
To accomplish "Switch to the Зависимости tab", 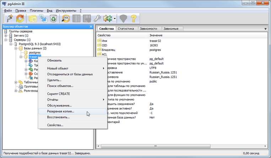I will click(x=149, y=29).
